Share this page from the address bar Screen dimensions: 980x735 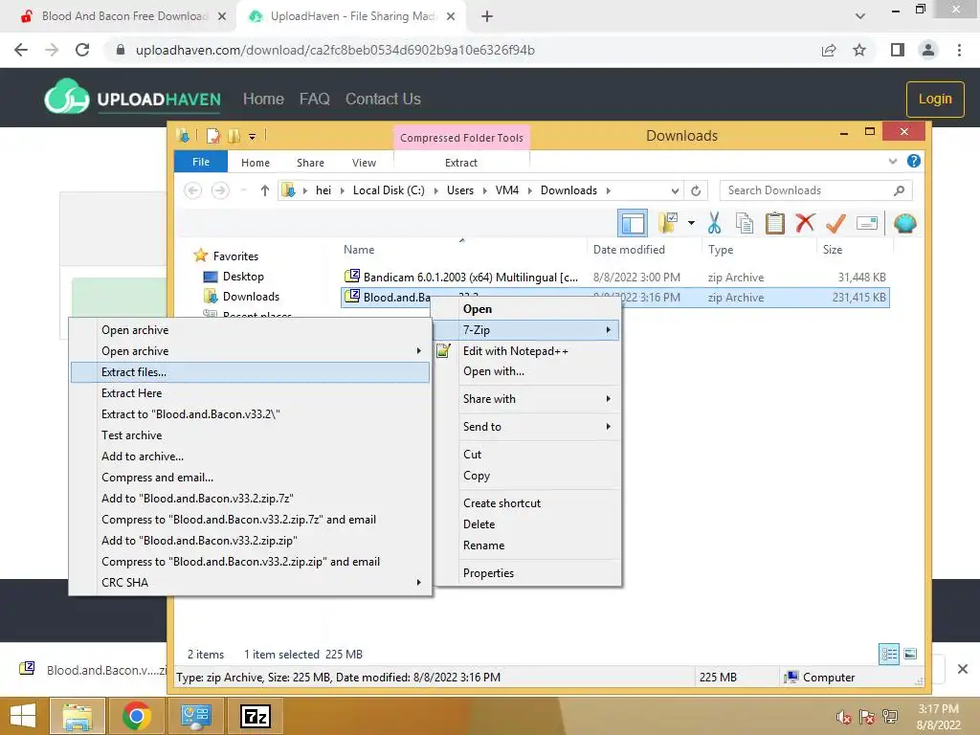tap(829, 50)
